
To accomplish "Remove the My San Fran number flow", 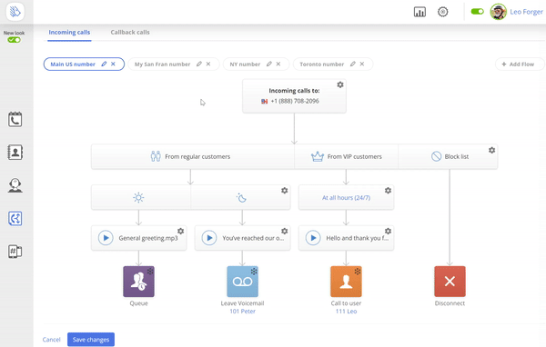I will point(208,64).
